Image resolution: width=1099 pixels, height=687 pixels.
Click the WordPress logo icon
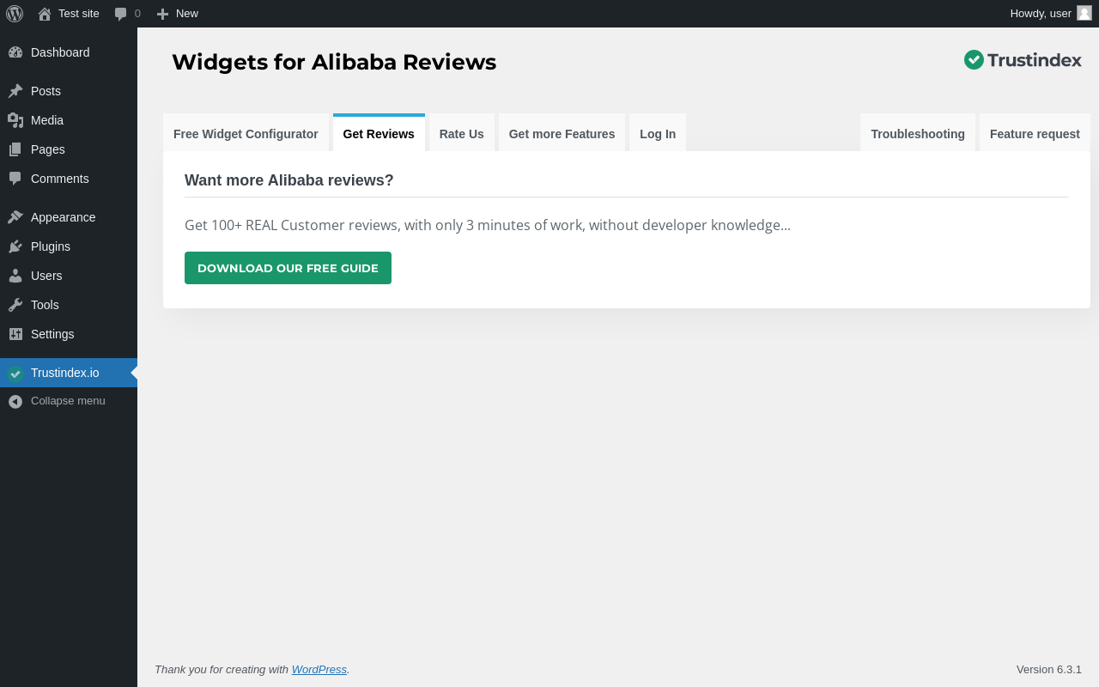(x=15, y=14)
